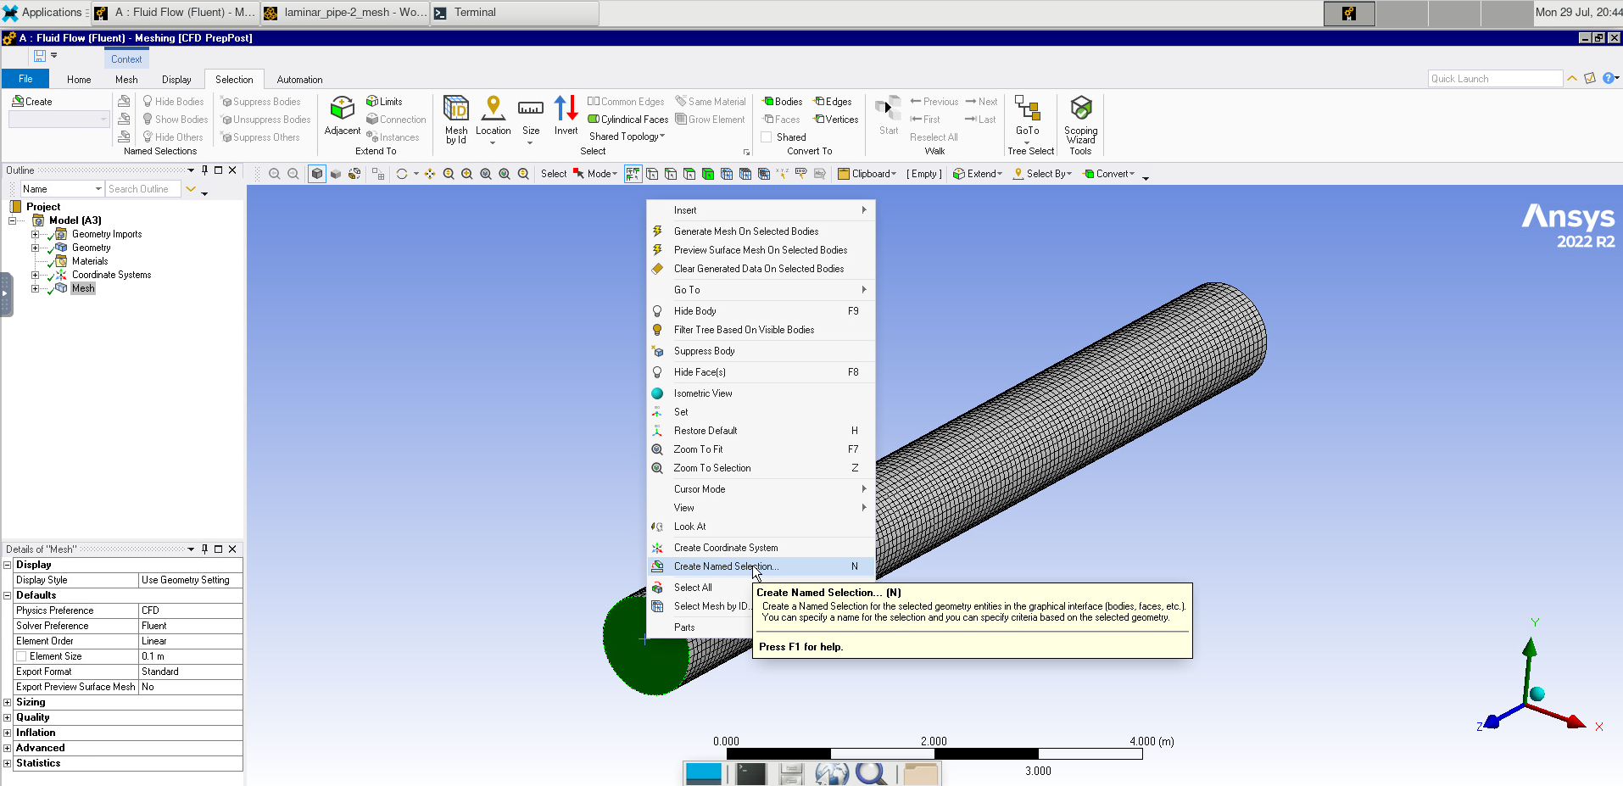Click the Edges convert button
Viewport: 1623px width, 786px height.
pos(833,102)
